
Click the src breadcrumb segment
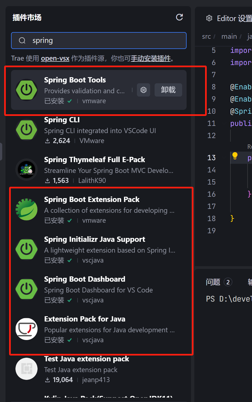tap(206, 37)
